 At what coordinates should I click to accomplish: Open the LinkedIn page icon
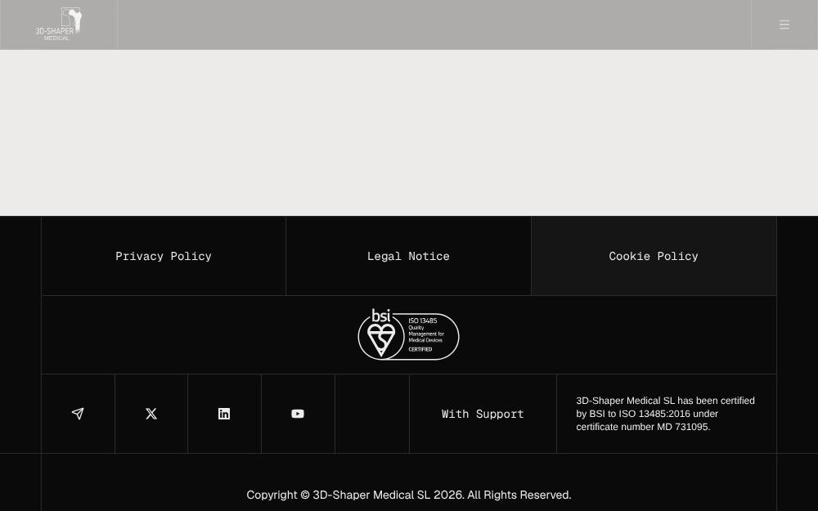pyautogui.click(x=224, y=414)
